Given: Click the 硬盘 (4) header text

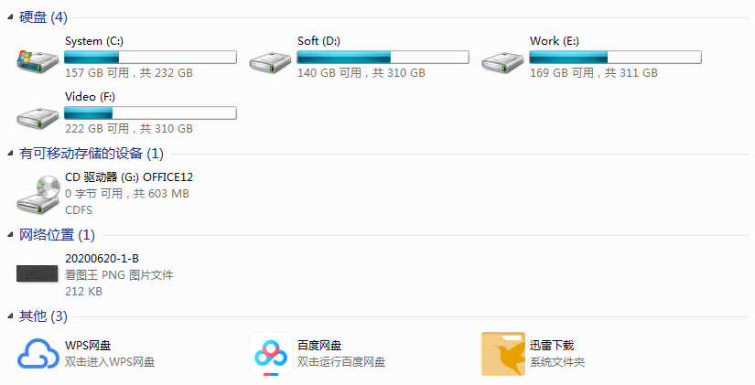Looking at the screenshot, I should (43, 17).
